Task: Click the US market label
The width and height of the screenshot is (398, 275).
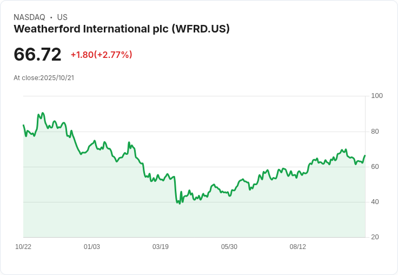Action: point(62,17)
